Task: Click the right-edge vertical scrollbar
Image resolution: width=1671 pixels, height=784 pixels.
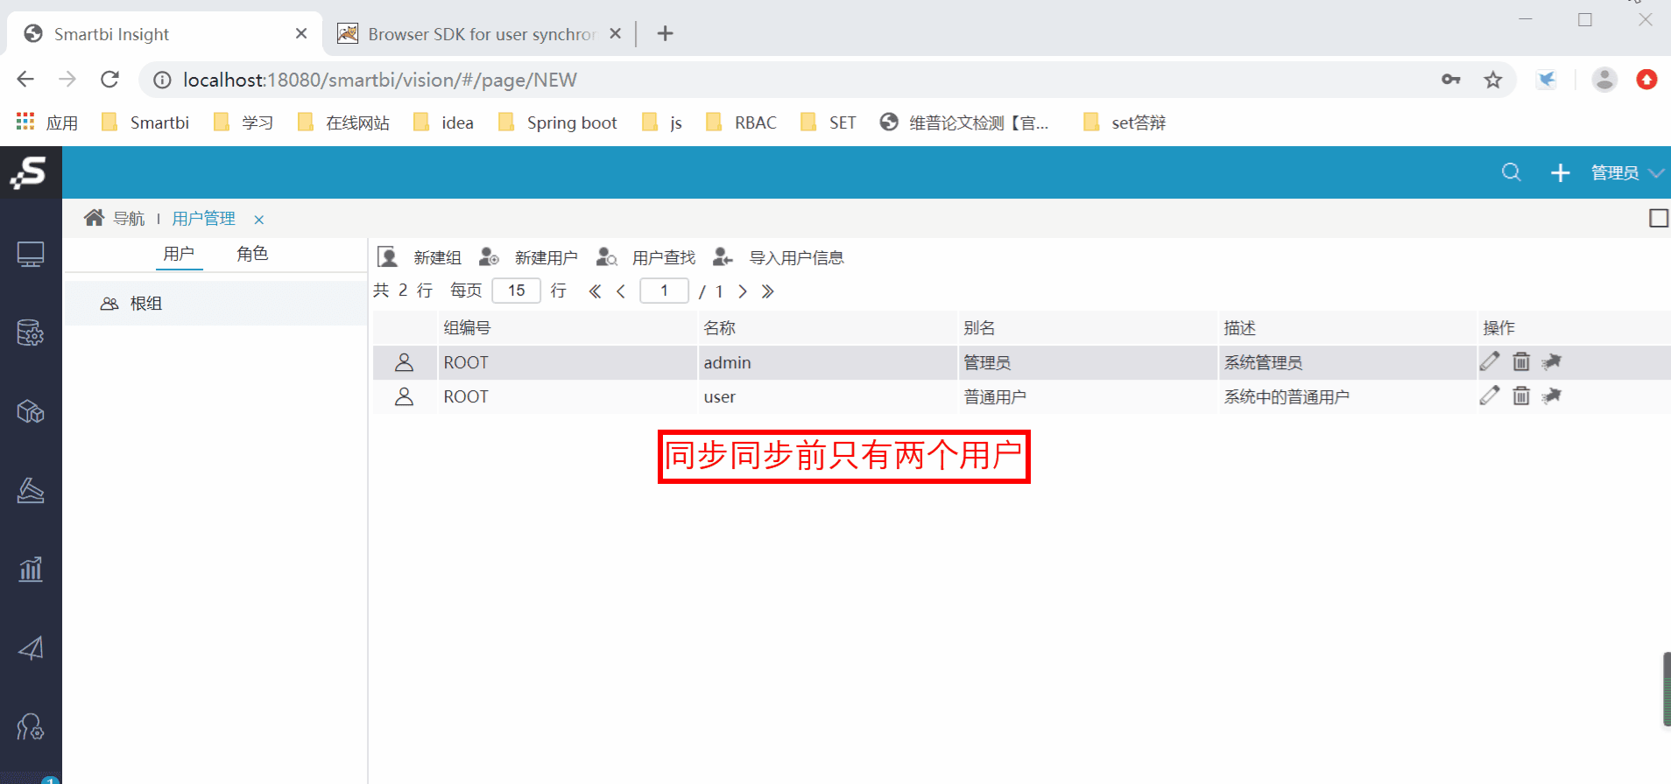Action: coord(1667,689)
